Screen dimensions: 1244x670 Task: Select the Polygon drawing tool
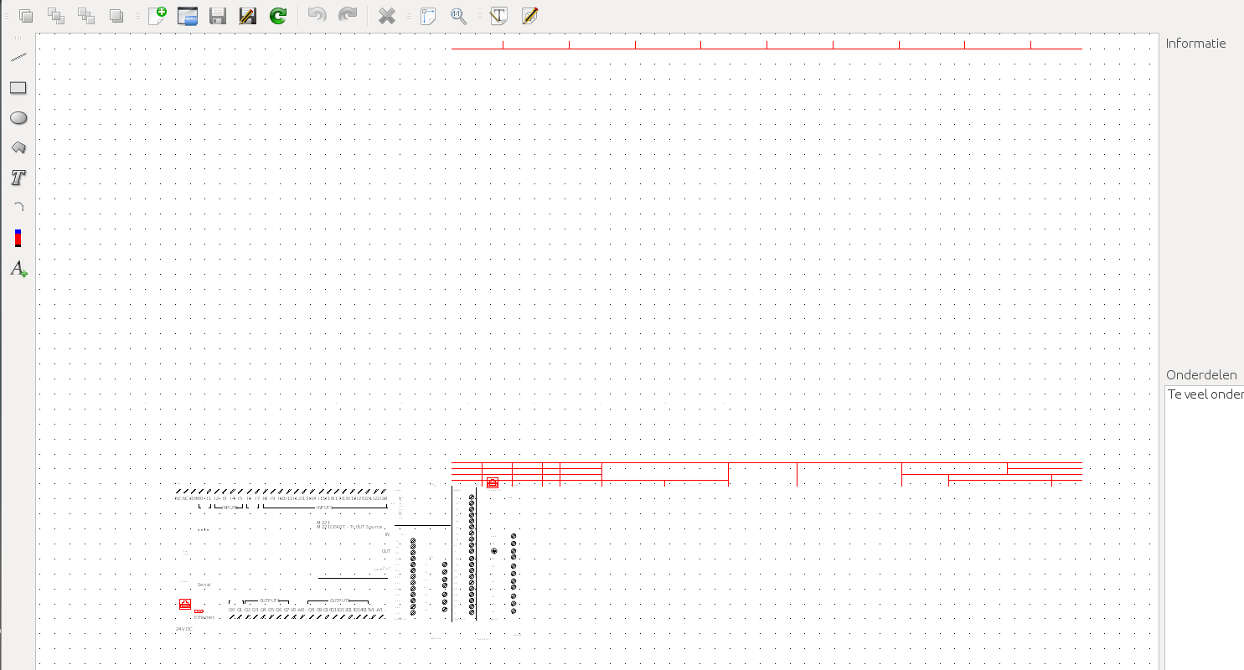(18, 148)
